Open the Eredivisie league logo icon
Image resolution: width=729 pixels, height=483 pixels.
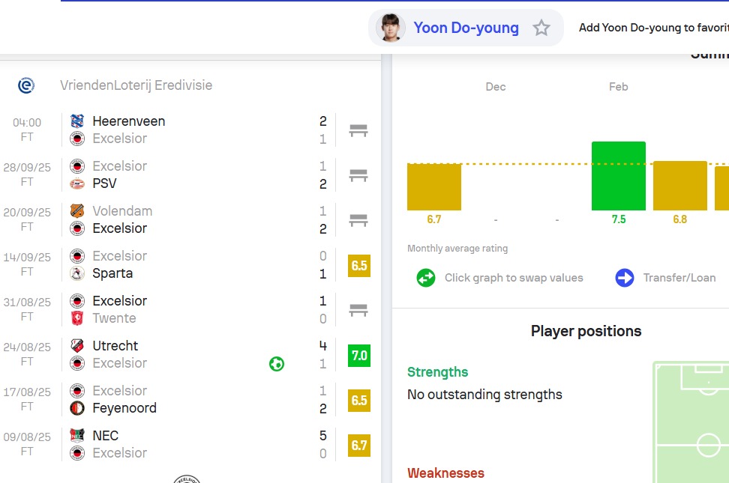pos(25,85)
